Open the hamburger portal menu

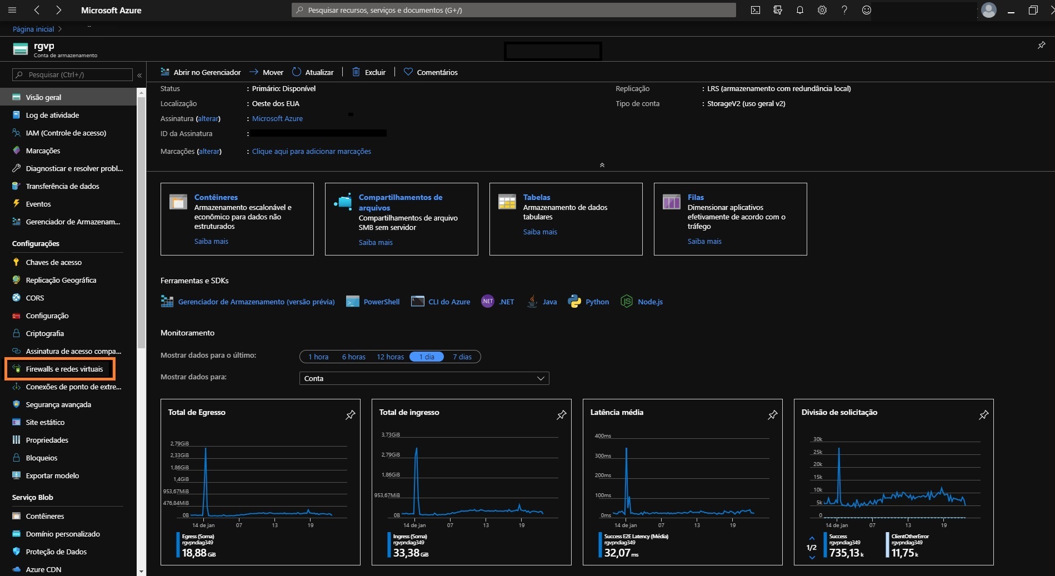coord(12,10)
